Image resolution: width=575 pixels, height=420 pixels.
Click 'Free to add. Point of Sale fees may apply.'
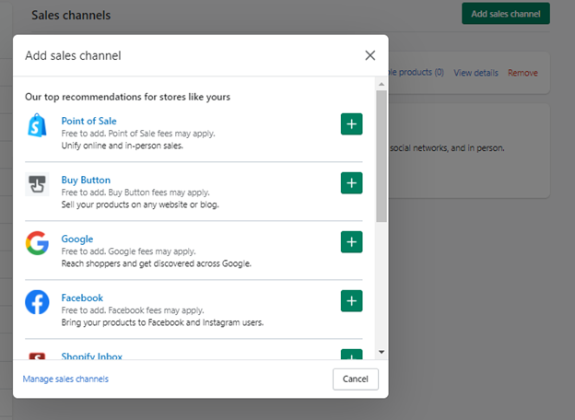[x=138, y=134]
